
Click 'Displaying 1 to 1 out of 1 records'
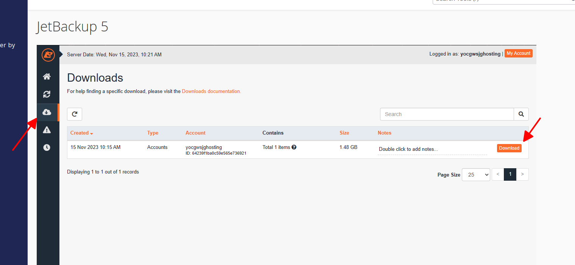103,172
